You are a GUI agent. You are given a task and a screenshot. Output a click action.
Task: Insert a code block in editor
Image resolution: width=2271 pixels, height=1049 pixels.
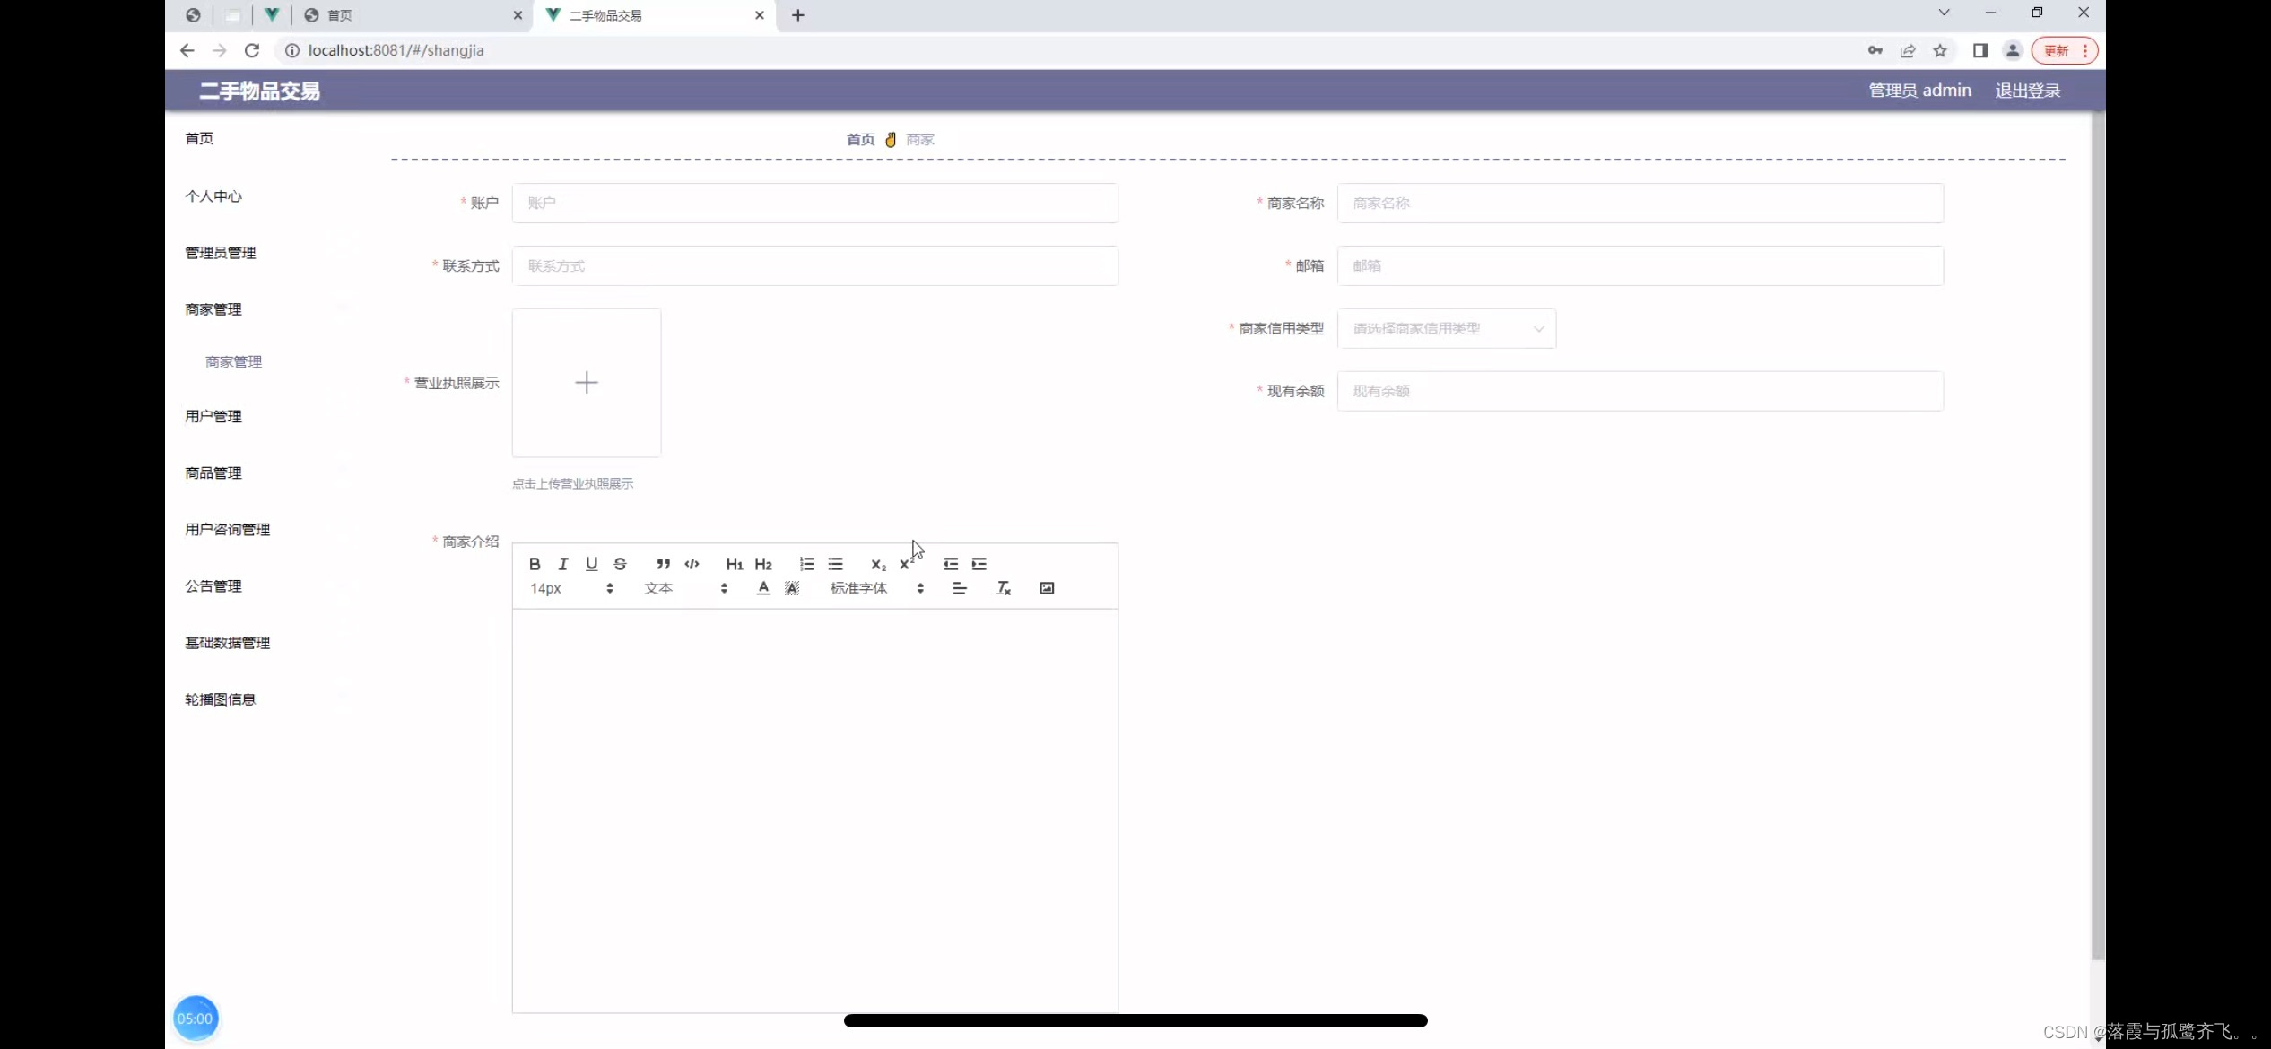click(x=692, y=564)
